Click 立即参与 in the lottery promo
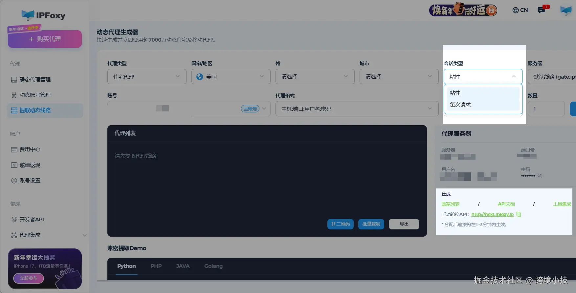This screenshot has width=576, height=293. [28, 278]
